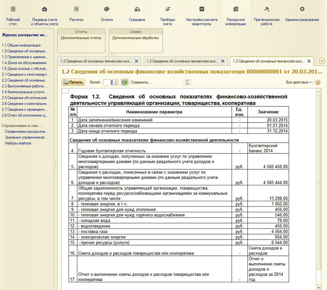Open the Расчеты section
This screenshot has width=327, height=290.
(x=76, y=14)
